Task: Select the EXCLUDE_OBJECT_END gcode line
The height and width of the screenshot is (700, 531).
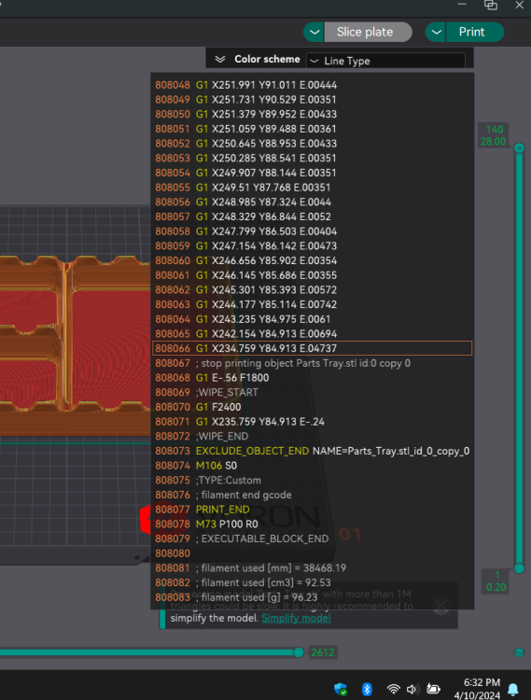Action: [312, 451]
